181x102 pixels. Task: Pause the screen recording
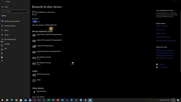point(2,50)
